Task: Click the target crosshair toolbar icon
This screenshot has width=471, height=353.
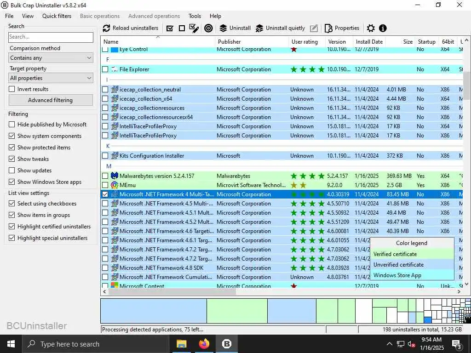Action: [x=208, y=28]
